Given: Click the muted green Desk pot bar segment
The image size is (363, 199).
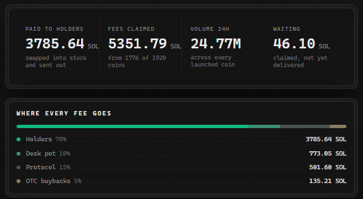Looking at the screenshot, I should (264, 126).
